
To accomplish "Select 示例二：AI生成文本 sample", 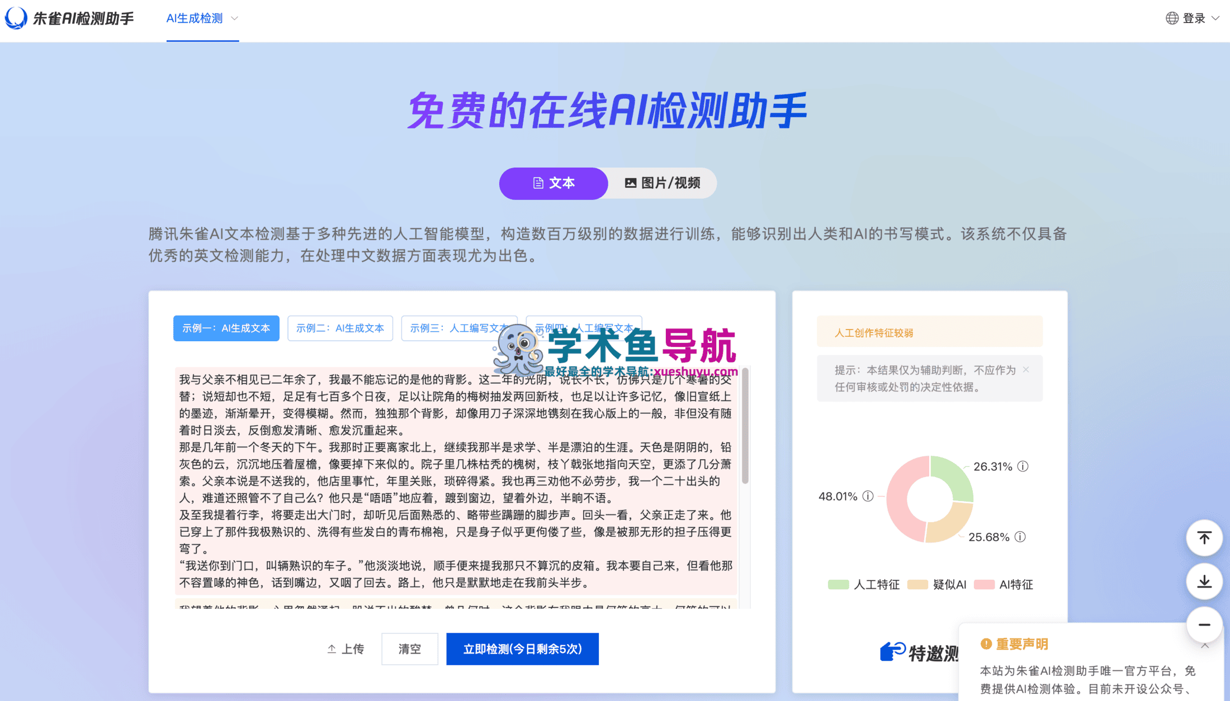I will pos(340,328).
